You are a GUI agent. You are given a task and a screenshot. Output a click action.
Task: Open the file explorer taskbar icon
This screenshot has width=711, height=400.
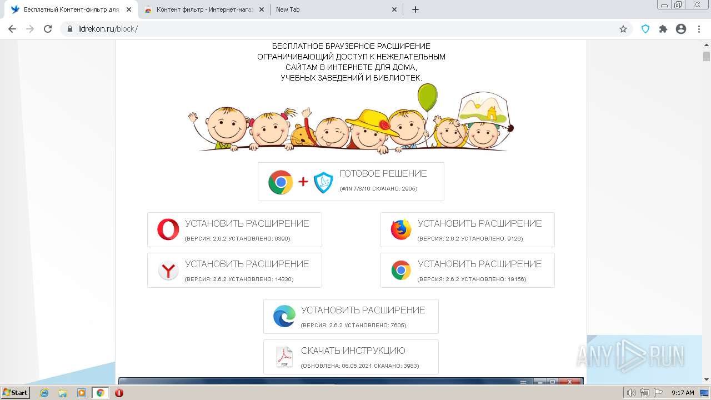tap(63, 393)
